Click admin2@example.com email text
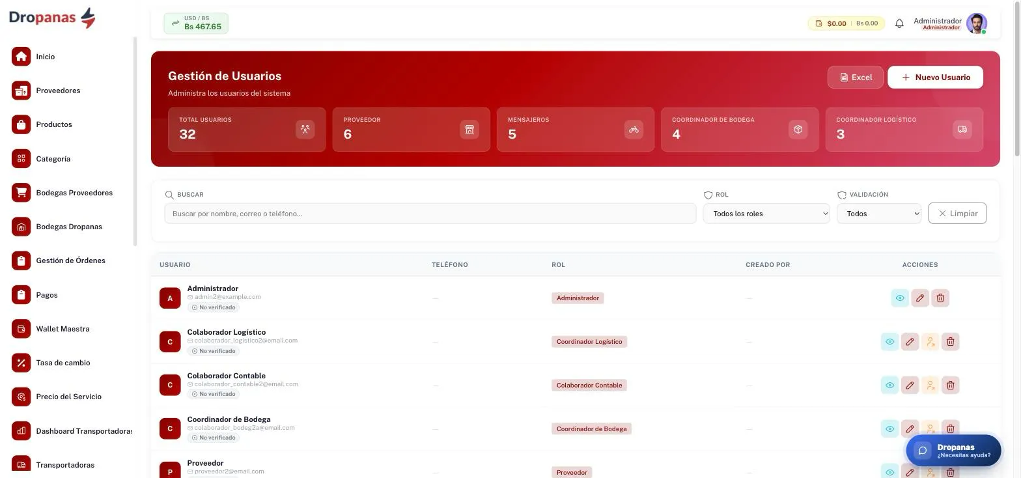This screenshot has height=478, width=1021. coord(227,297)
